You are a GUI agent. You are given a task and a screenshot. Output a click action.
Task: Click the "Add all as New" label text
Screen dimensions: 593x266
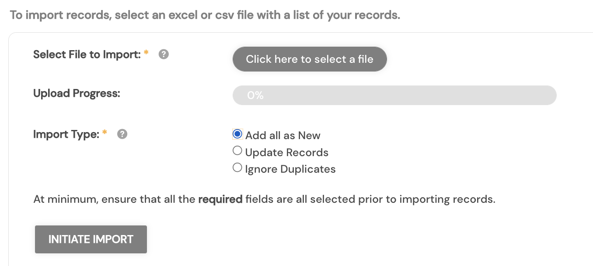pyautogui.click(x=283, y=136)
